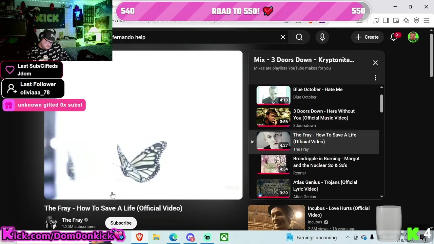This screenshot has height=244, width=434.
Task: Toggle the browser sidebar panel
Action: (x=386, y=21)
